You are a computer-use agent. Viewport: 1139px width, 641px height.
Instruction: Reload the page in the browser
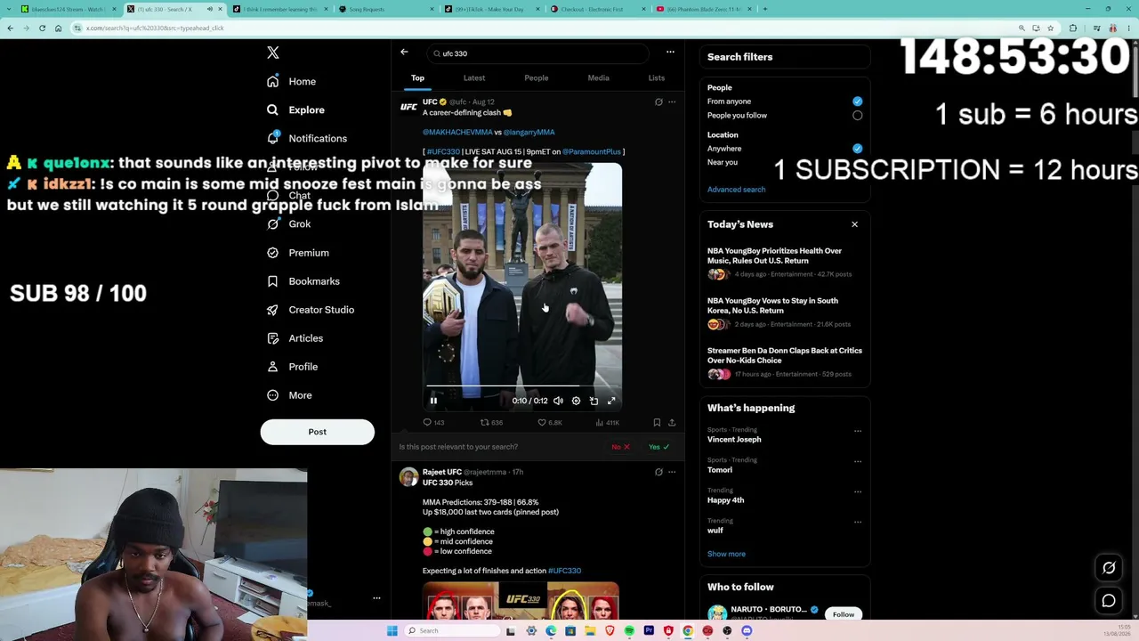coord(42,28)
